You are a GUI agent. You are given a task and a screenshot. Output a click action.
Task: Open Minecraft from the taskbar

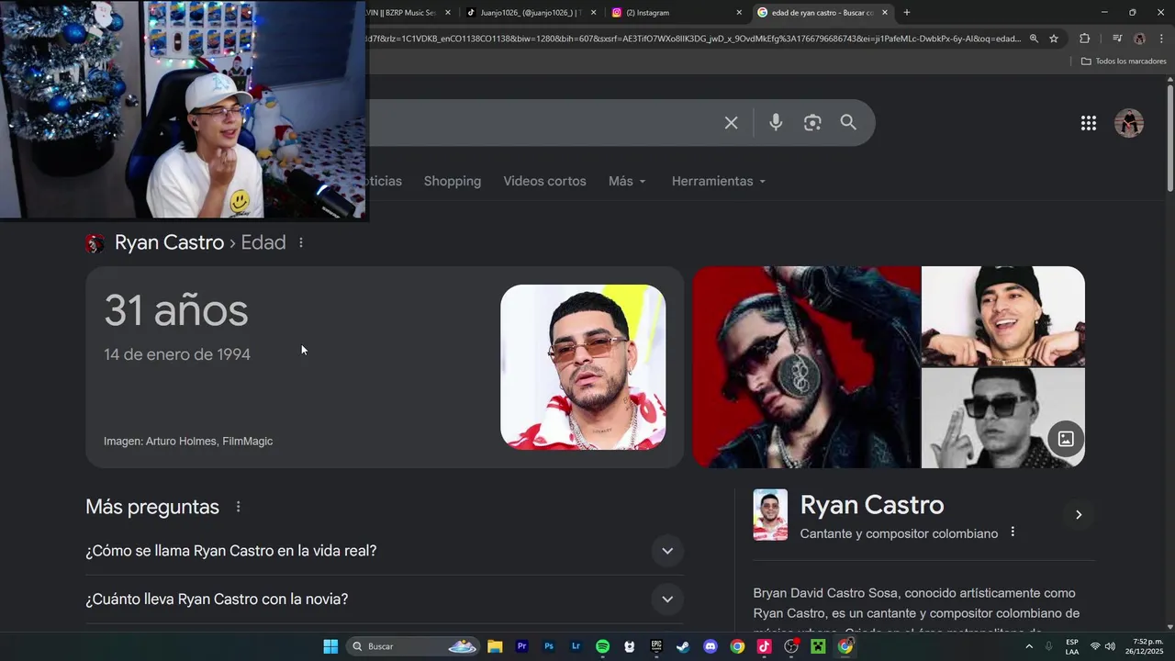pyautogui.click(x=818, y=646)
